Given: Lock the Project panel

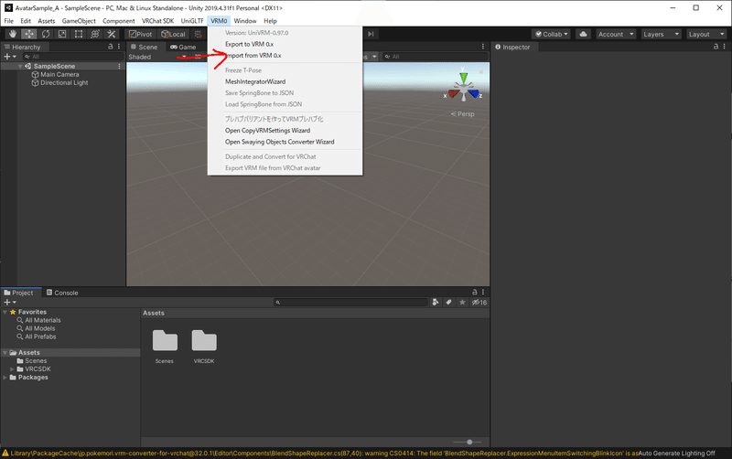Looking at the screenshot, I should click(x=474, y=292).
